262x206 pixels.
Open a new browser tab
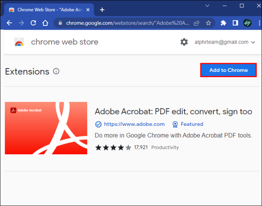tap(102, 10)
